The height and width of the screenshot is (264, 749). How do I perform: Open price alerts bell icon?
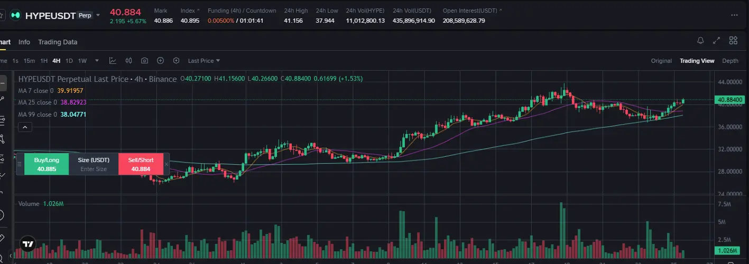pos(700,41)
